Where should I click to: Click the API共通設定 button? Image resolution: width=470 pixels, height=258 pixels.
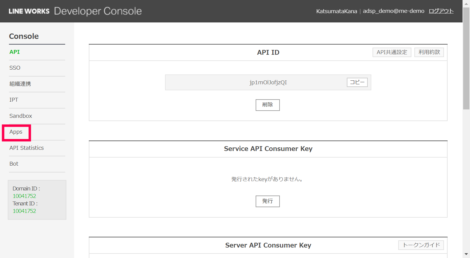pos(392,52)
